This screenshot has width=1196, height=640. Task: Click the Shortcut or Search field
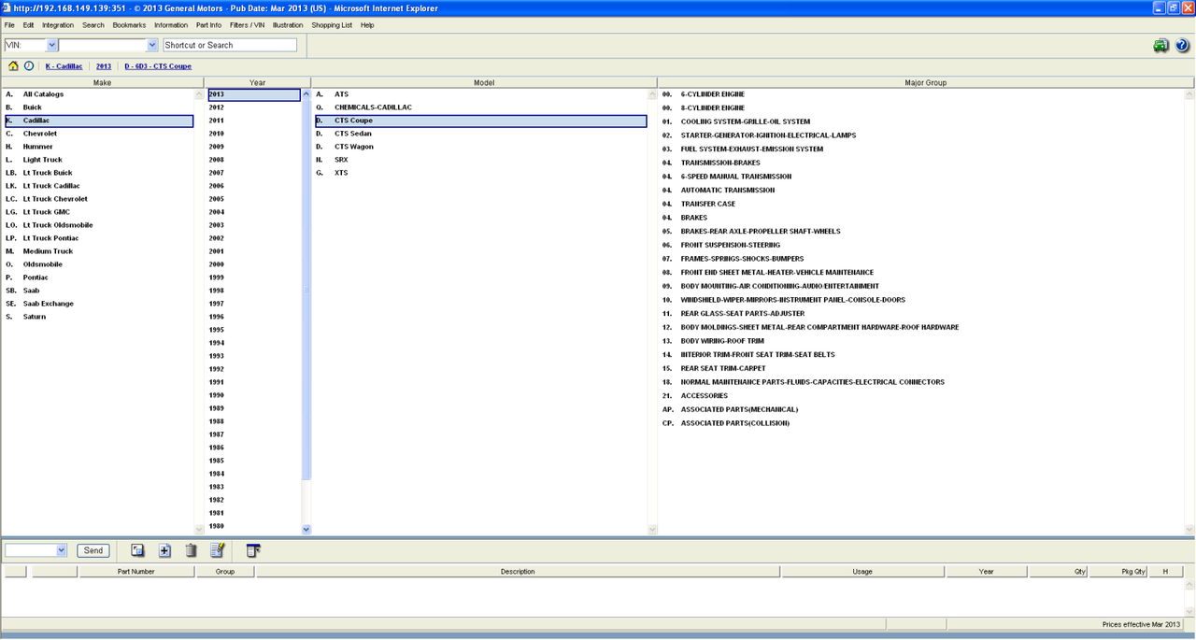coord(230,45)
